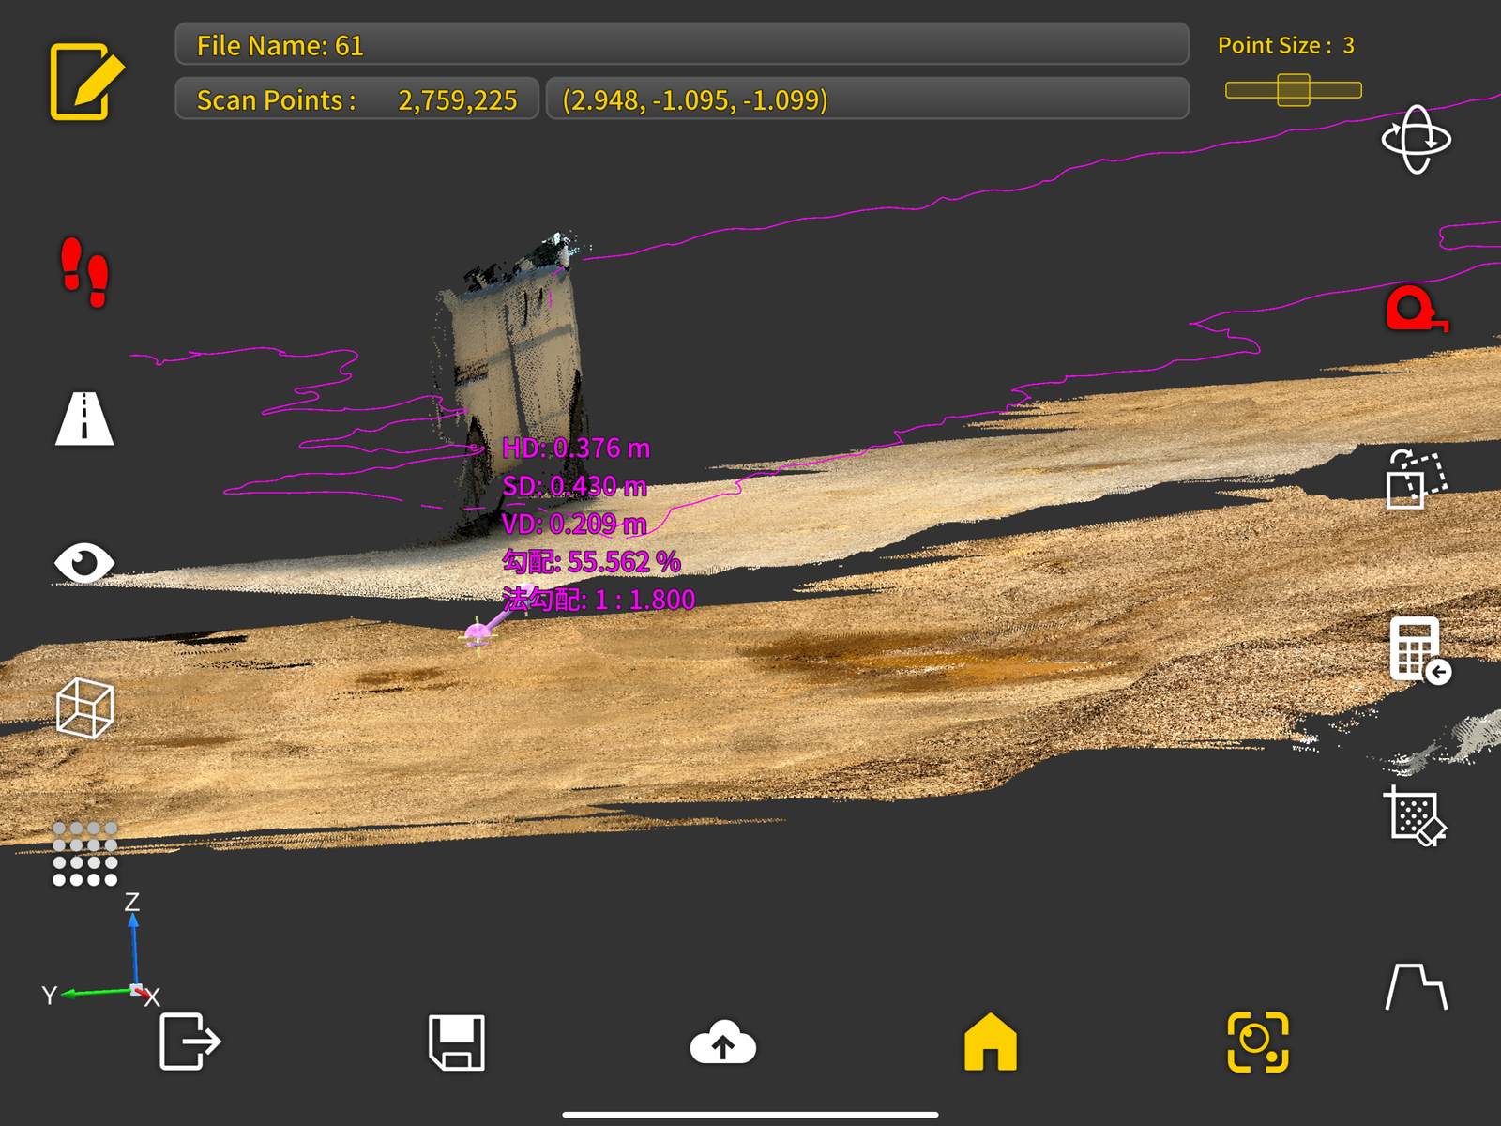
Task: Click the XYZ axis orientation gizmo
Action: tap(101, 952)
